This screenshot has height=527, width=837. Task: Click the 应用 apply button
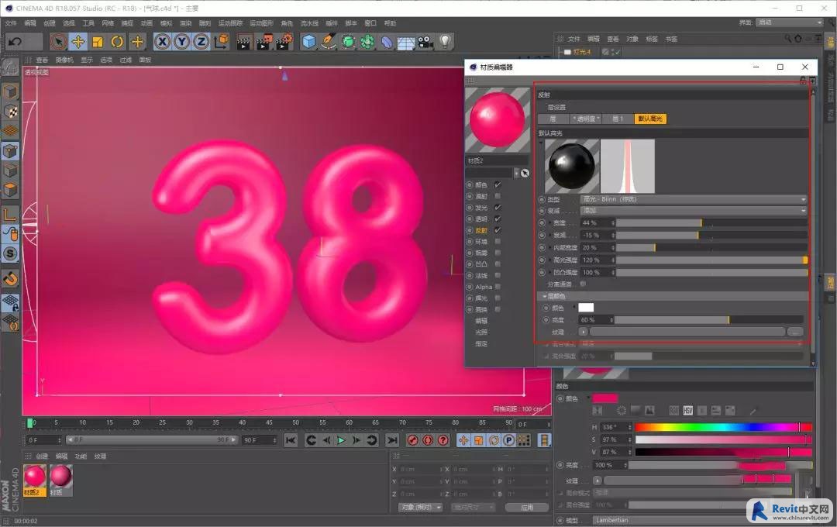(x=527, y=508)
